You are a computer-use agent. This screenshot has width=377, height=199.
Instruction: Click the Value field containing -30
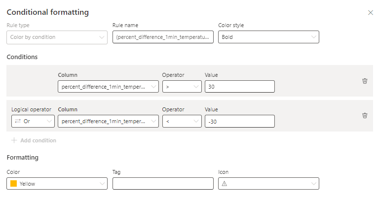pos(240,121)
